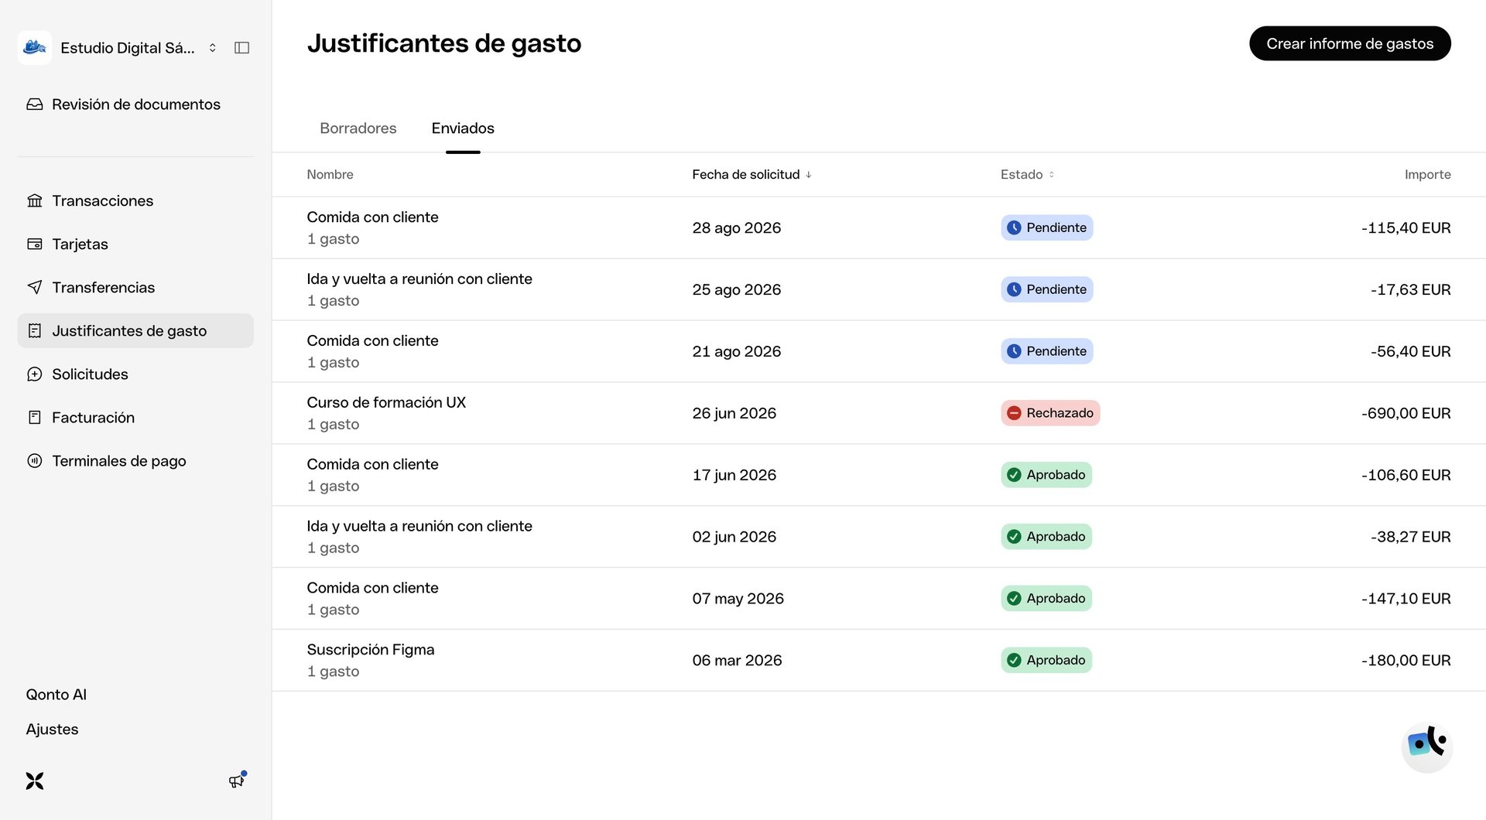This screenshot has height=820, width=1486.
Task: Open Transacciones via its bank icon
Action: pos(35,201)
